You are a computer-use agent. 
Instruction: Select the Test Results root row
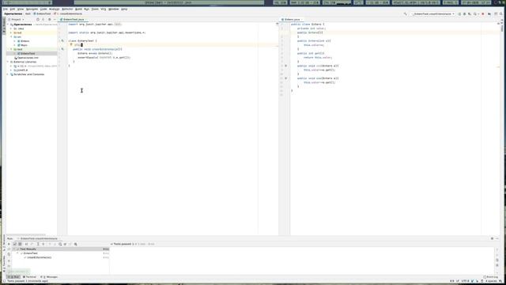[61, 249]
